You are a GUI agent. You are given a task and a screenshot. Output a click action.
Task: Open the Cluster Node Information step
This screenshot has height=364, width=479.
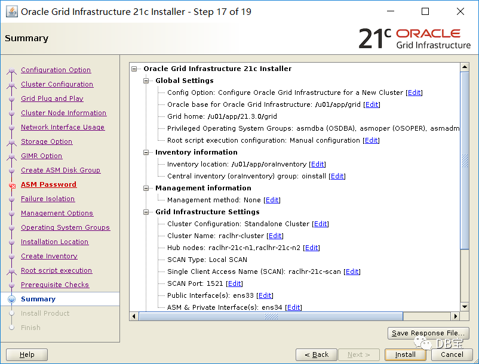[63, 113]
